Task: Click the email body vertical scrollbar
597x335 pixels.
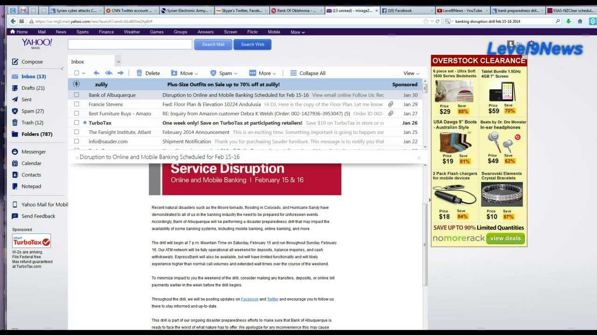Action: pyautogui.click(x=425, y=245)
